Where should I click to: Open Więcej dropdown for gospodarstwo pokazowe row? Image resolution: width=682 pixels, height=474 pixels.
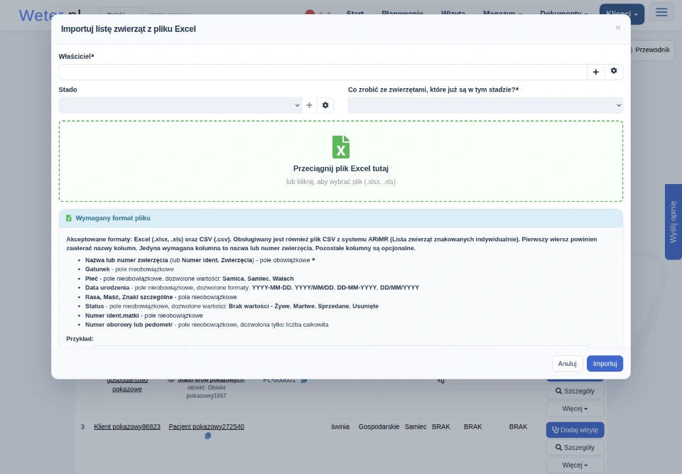tap(575, 409)
